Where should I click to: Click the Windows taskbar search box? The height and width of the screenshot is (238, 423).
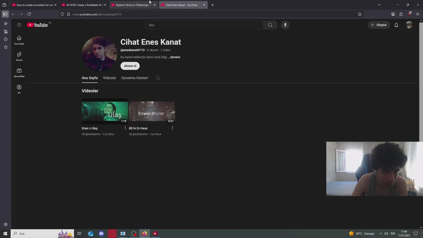tap(42, 234)
